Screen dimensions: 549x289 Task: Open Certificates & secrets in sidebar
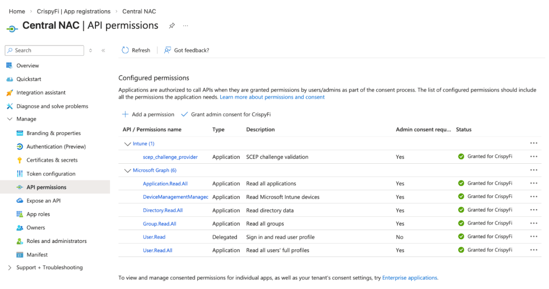tap(52, 160)
